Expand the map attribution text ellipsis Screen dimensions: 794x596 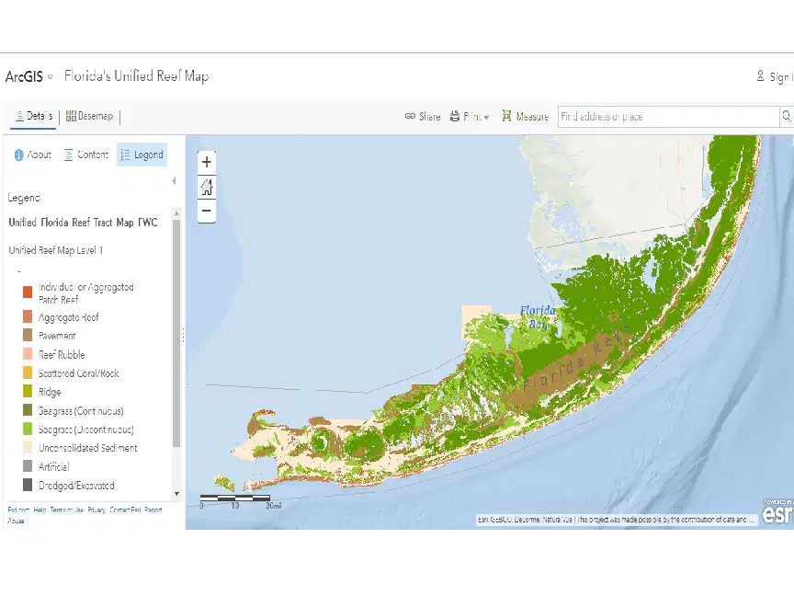(x=752, y=520)
